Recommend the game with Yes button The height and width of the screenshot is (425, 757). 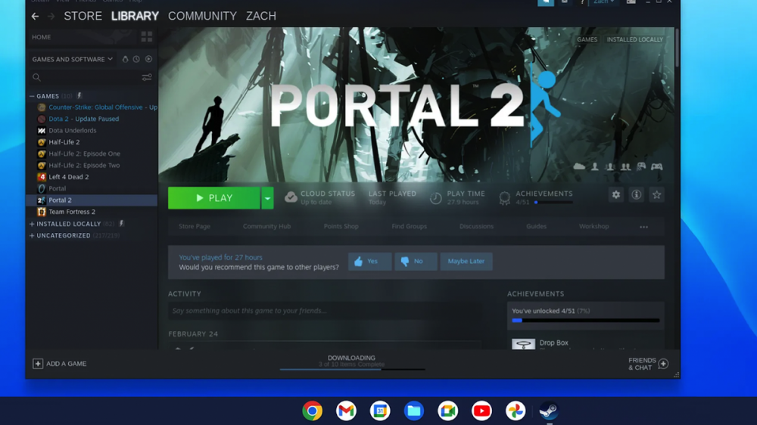click(x=370, y=262)
